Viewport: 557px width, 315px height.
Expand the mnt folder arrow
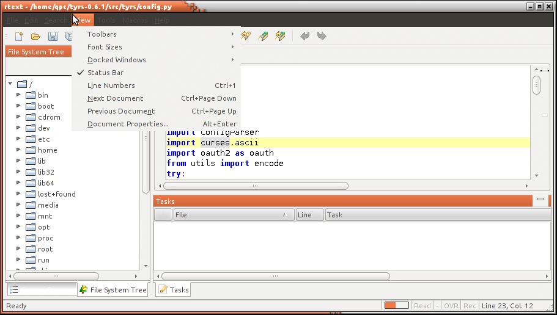click(18, 215)
